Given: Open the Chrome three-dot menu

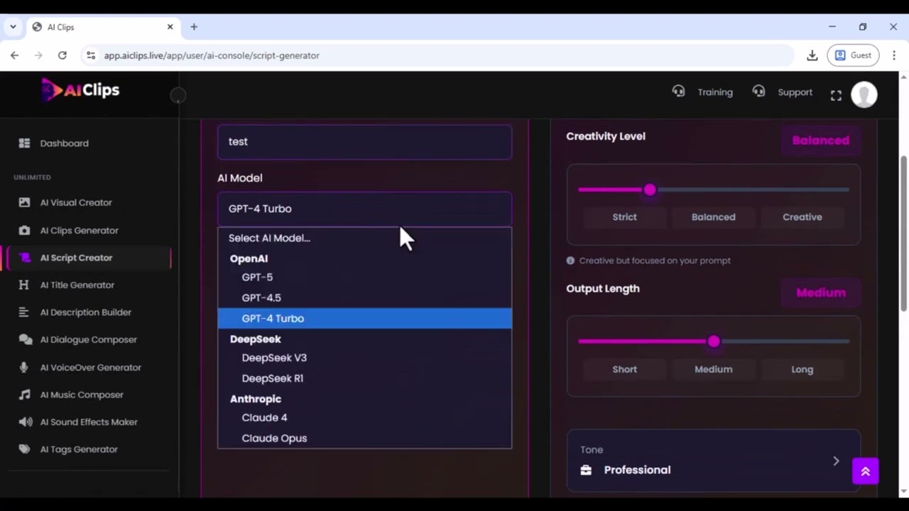Looking at the screenshot, I should [894, 55].
